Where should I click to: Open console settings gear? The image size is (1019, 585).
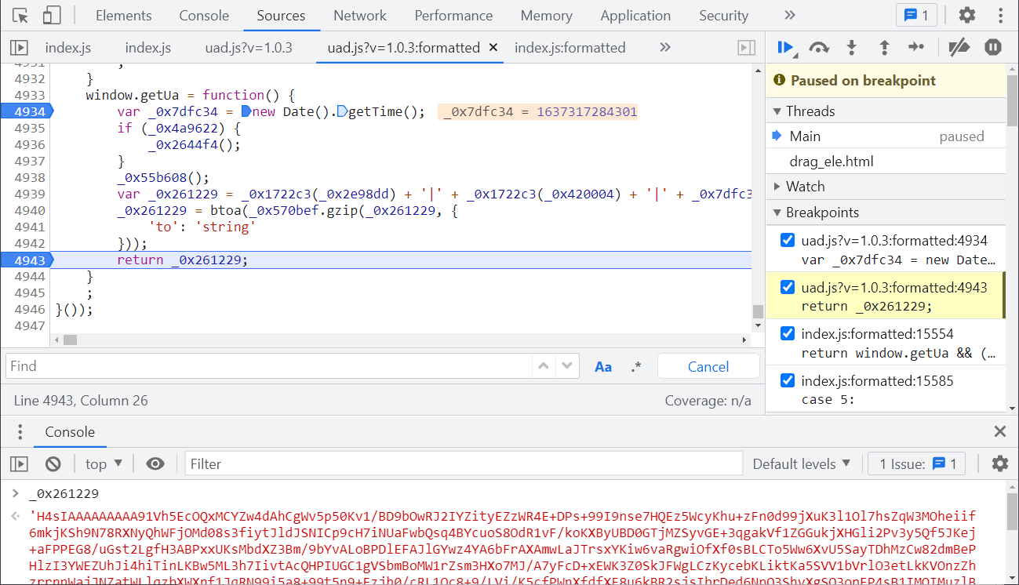999,463
